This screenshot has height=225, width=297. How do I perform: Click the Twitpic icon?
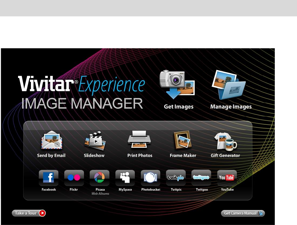point(176,178)
